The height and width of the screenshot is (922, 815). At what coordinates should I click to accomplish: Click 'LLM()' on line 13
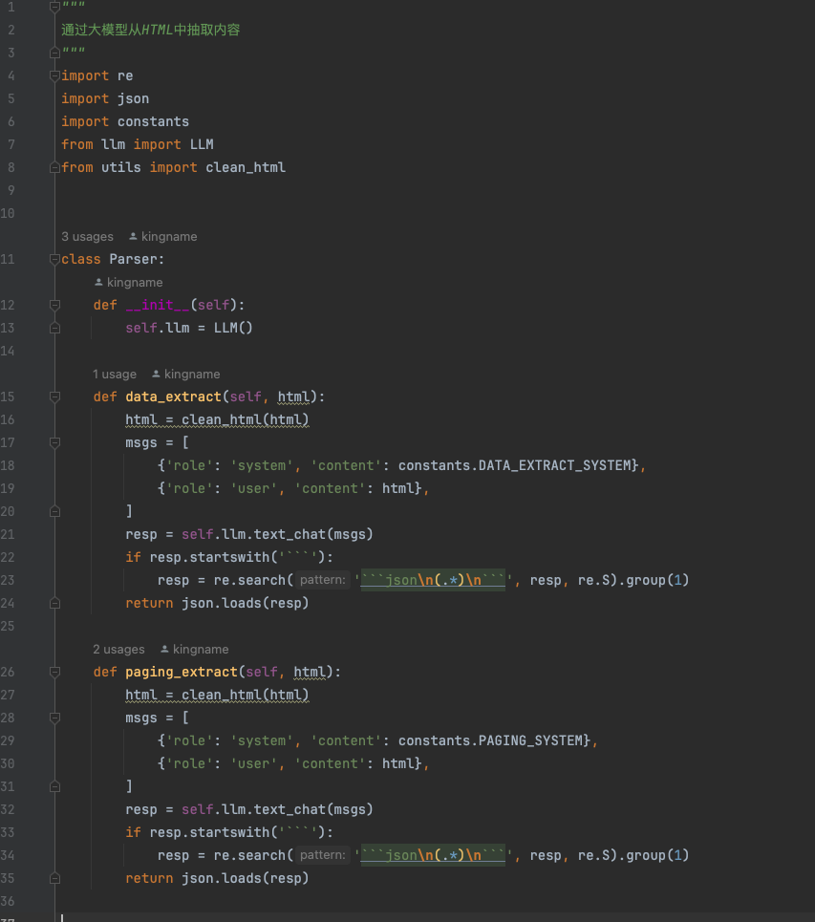[x=233, y=328]
